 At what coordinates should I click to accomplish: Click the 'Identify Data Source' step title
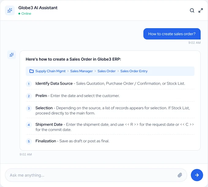[x=54, y=83]
